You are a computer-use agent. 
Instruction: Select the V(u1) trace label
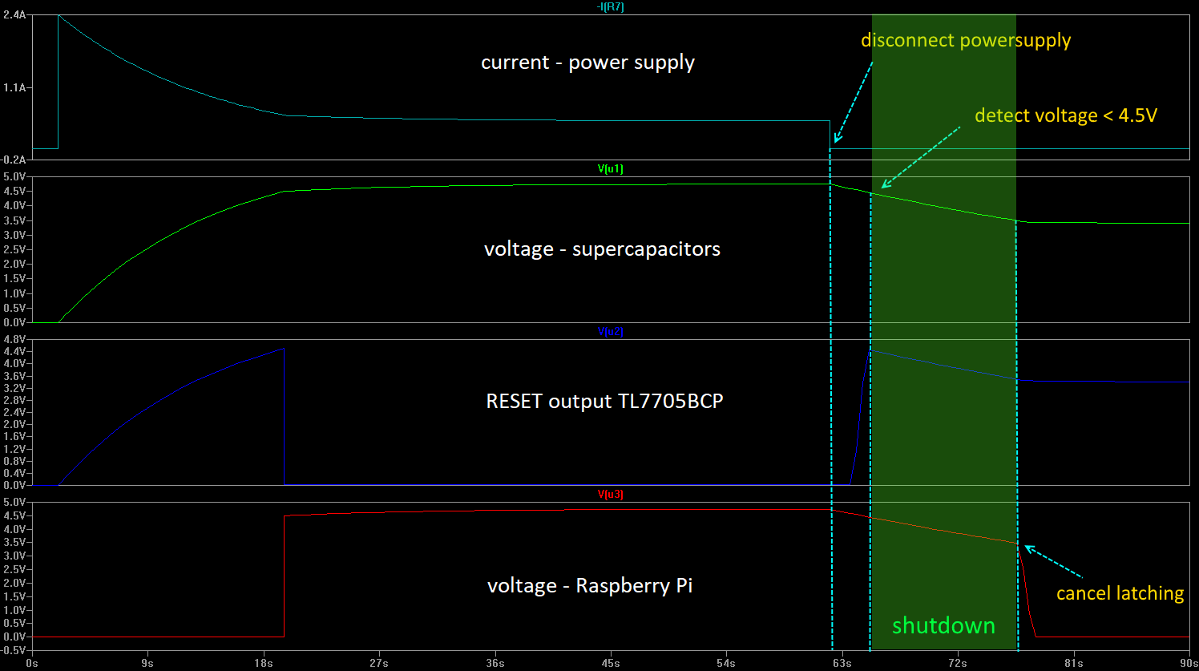[x=610, y=169]
